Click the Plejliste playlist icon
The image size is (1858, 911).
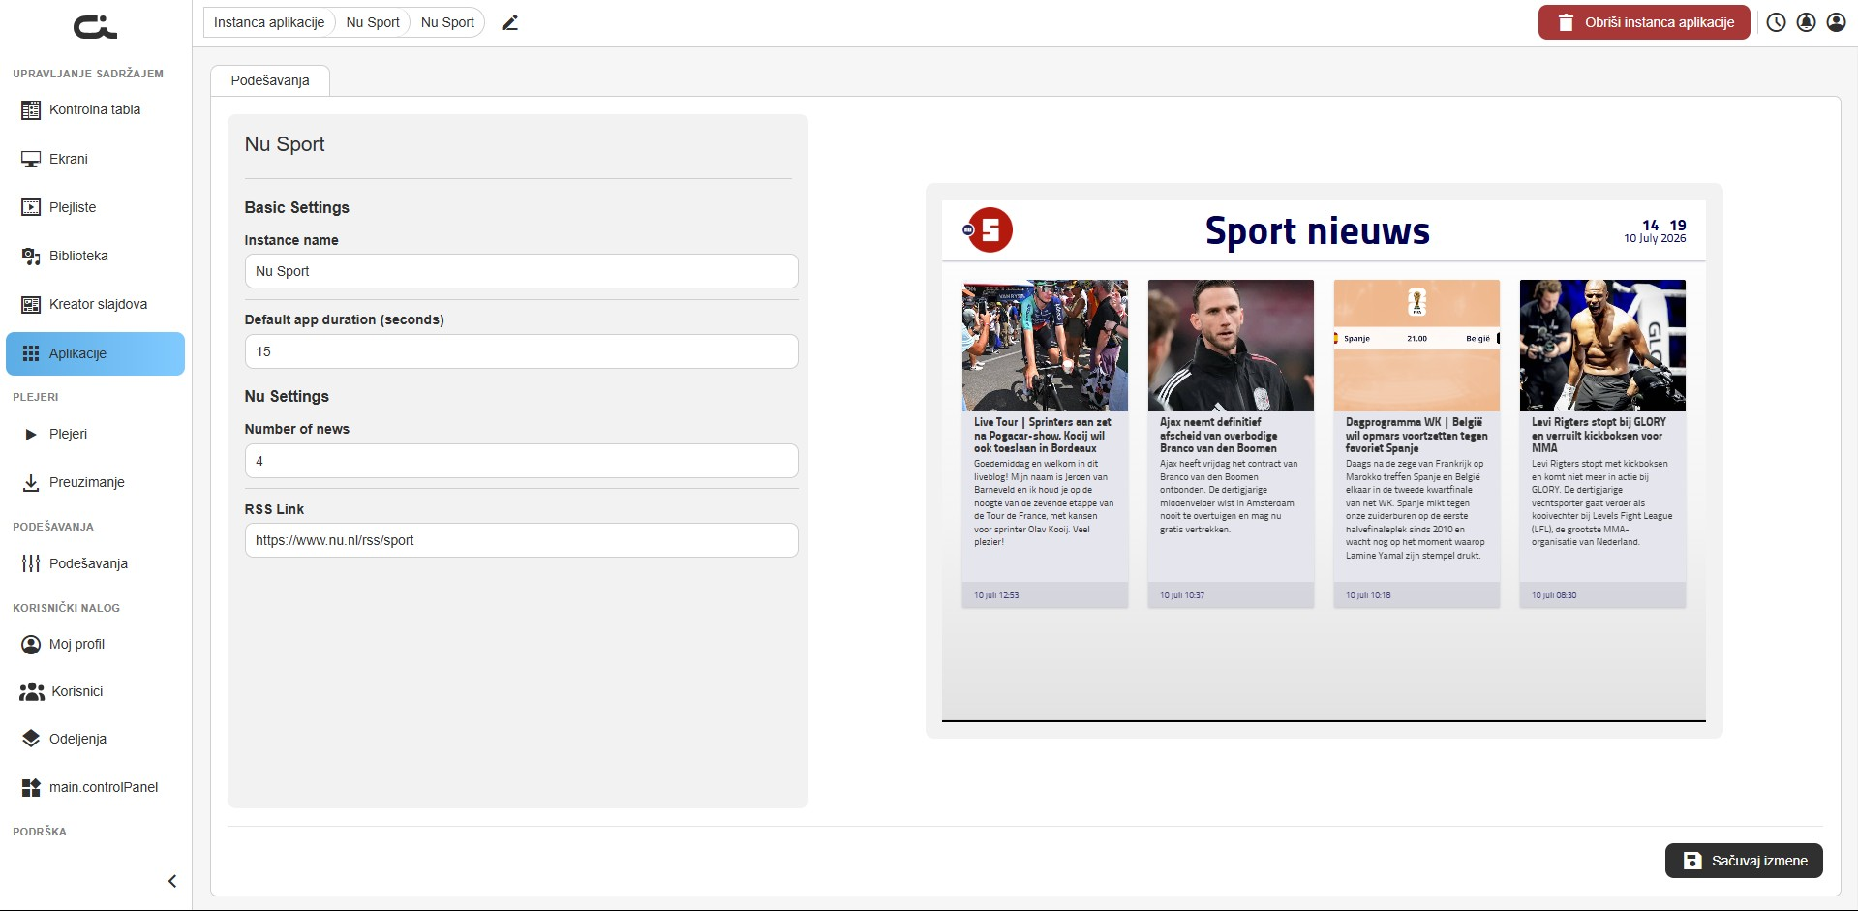tap(31, 207)
